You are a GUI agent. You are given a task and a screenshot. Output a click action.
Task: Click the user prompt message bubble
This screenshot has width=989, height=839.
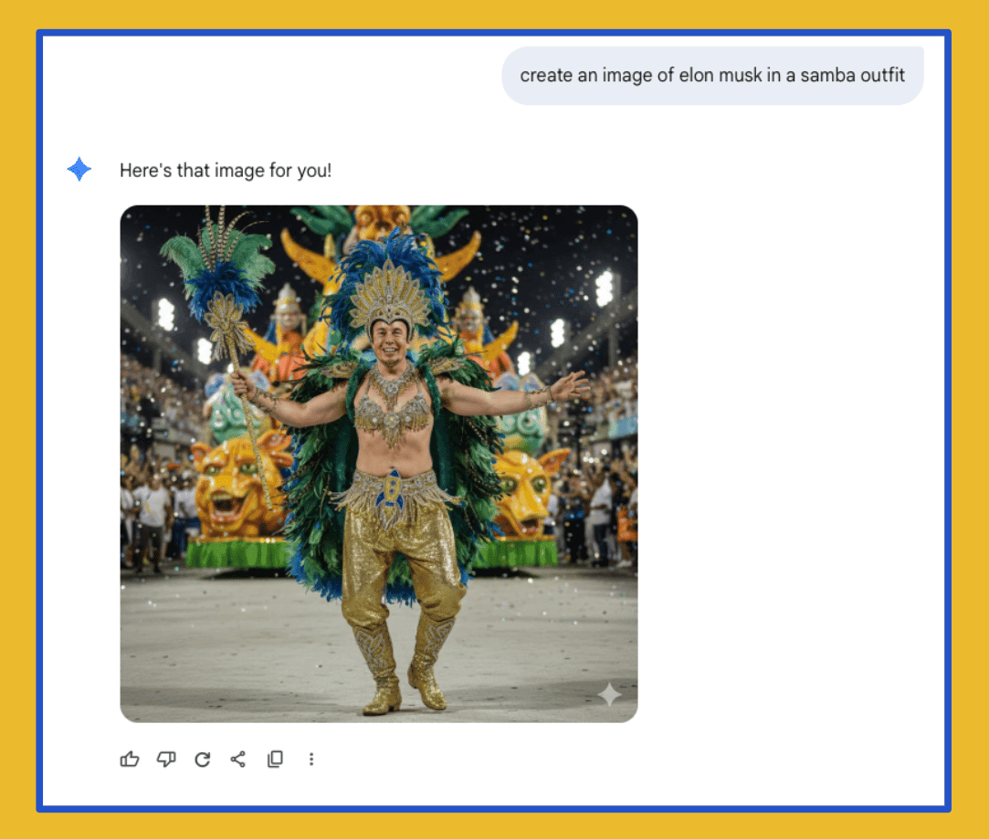(712, 76)
